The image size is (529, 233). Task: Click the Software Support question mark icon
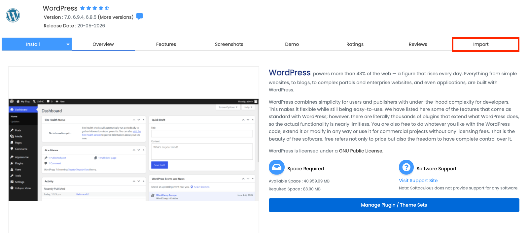[406, 167]
